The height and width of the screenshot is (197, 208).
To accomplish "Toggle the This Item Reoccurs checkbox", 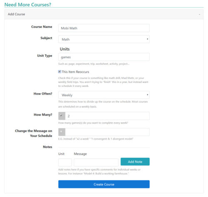I will tap(59, 71).
